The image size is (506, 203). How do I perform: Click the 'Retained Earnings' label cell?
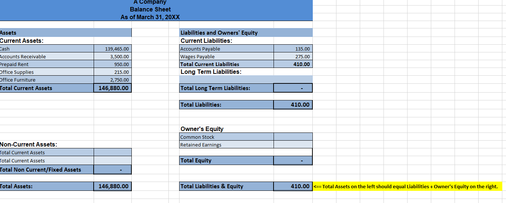227,145
